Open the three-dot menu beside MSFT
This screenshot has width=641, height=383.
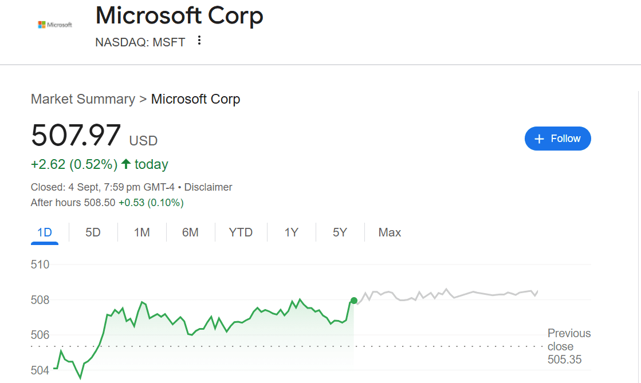pyautogui.click(x=199, y=41)
